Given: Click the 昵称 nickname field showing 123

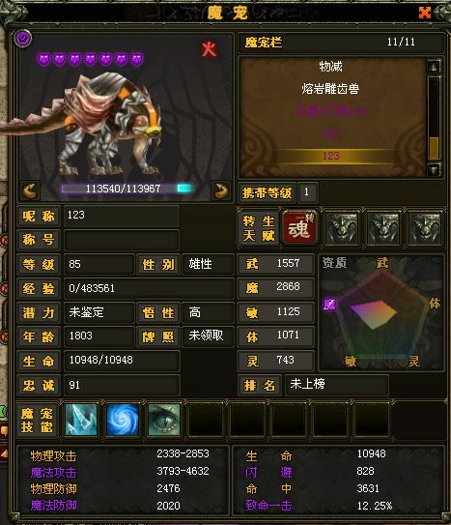Looking at the screenshot, I should click(x=122, y=216).
